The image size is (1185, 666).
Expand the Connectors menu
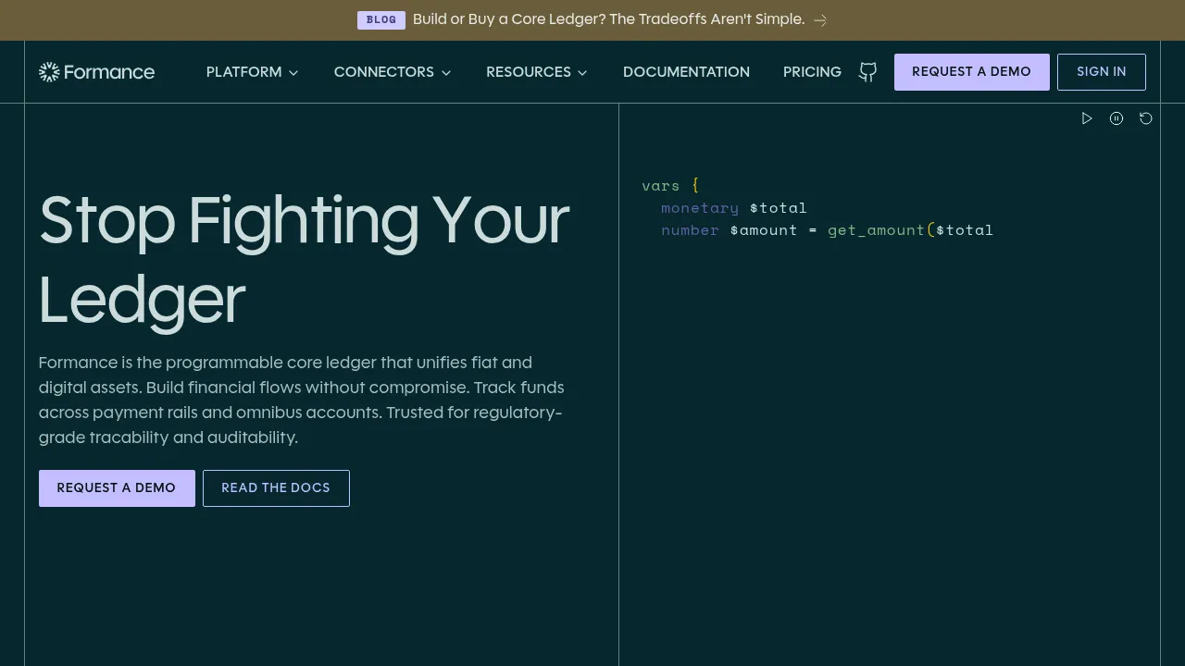393,72
